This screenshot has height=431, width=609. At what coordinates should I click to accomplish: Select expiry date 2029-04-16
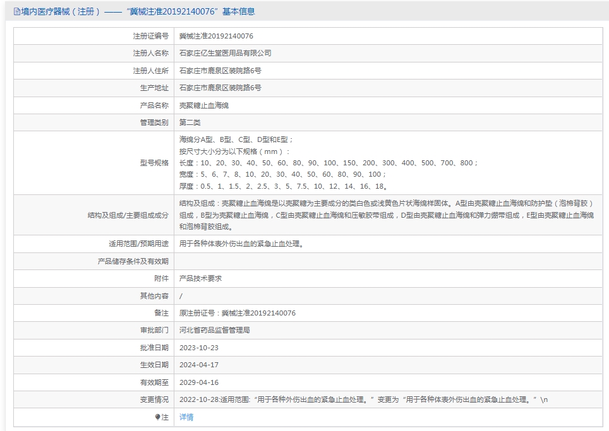[x=199, y=382]
